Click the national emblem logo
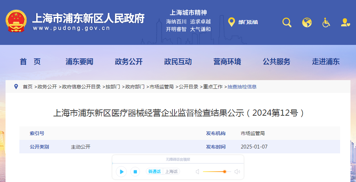The width and height of the screenshot is (356, 182). pyautogui.click(x=16, y=21)
